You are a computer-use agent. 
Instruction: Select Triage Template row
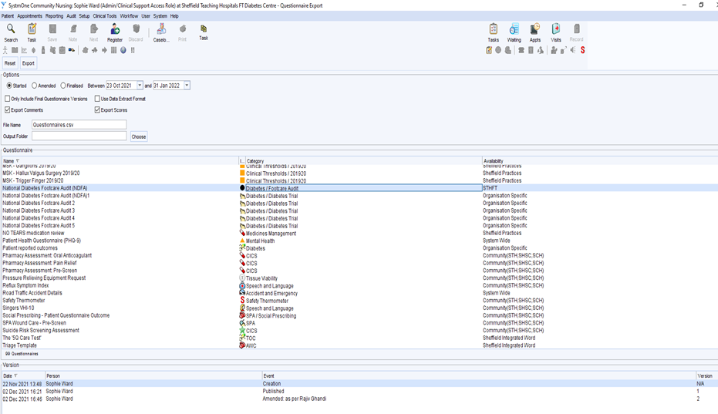tap(359, 345)
